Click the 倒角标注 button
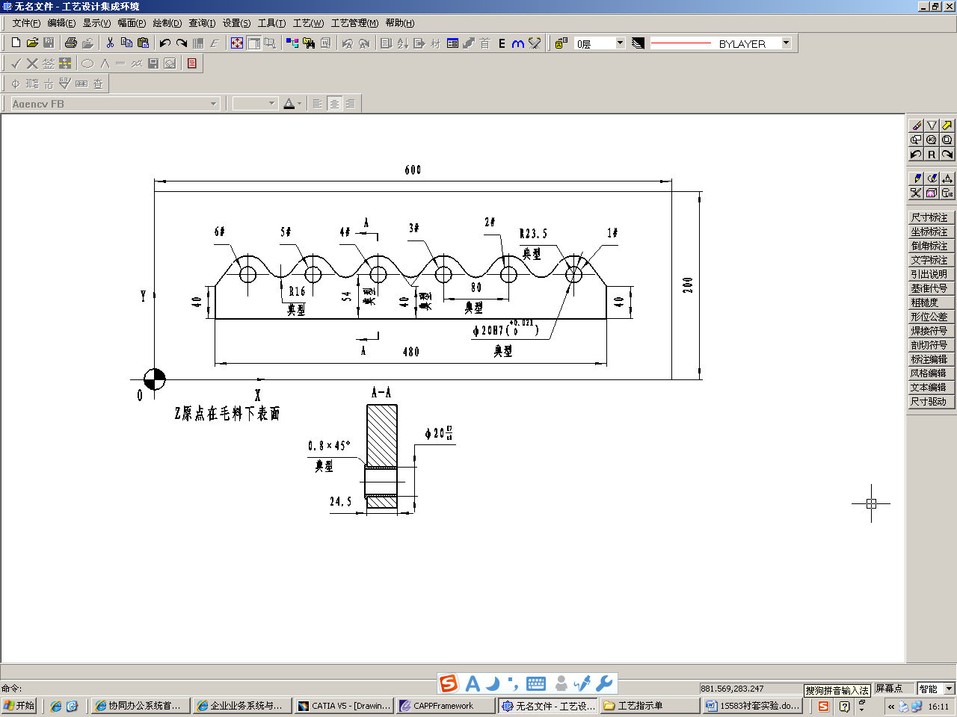The image size is (957, 717). point(930,246)
